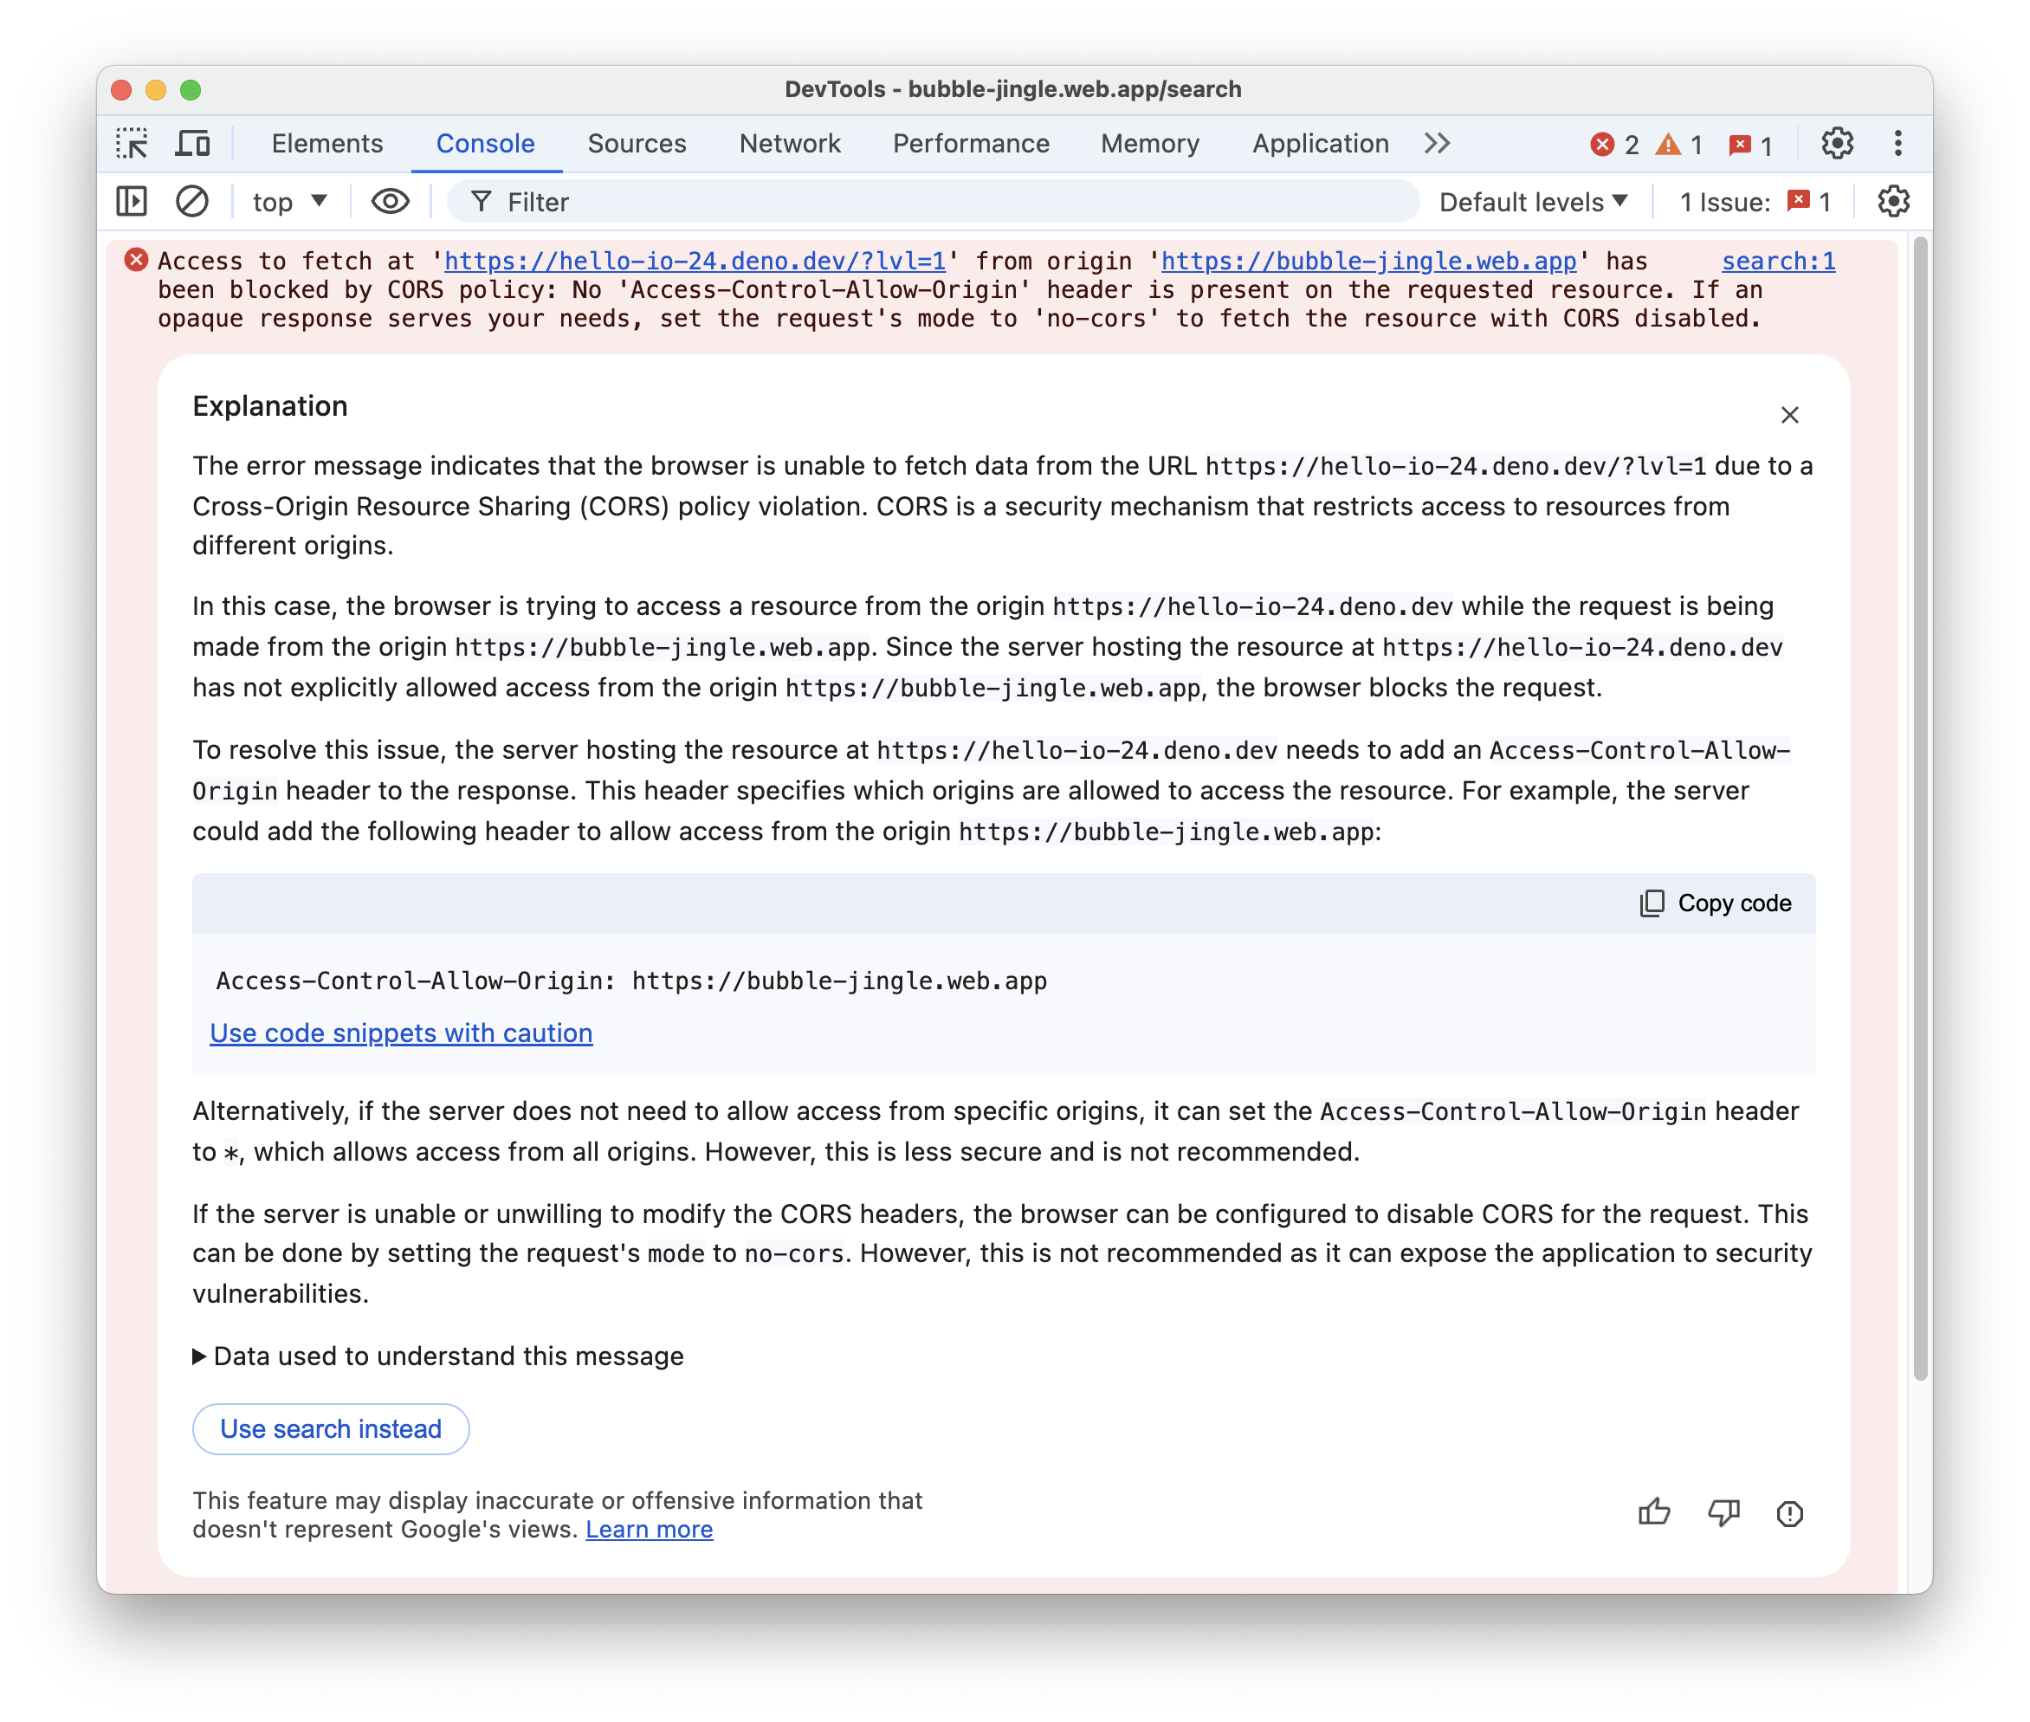Click the clear console icon
This screenshot has height=1722, width=2030.
coord(191,204)
